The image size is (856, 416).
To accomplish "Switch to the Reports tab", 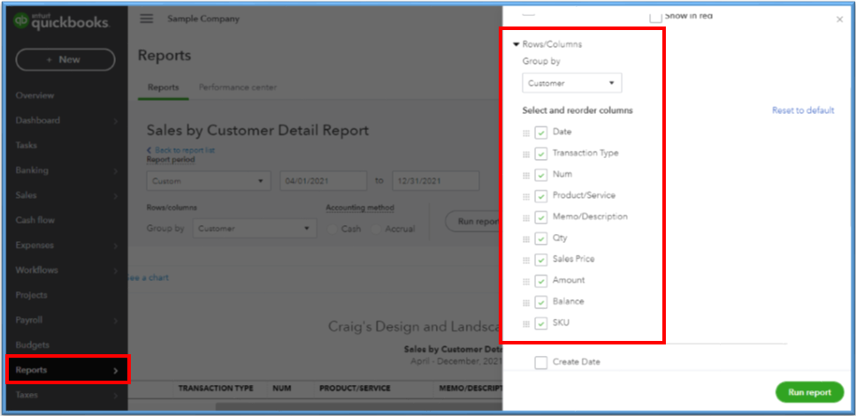I will click(x=164, y=87).
